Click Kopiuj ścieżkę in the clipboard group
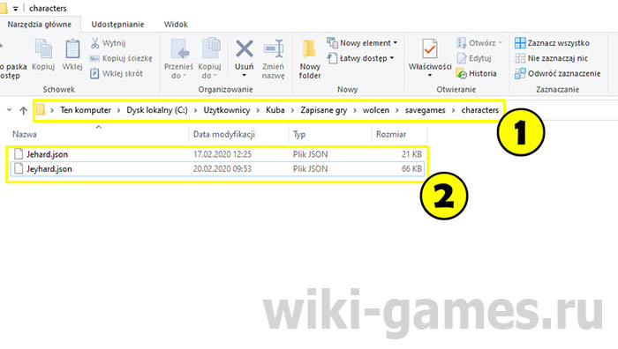 pyautogui.click(x=121, y=58)
